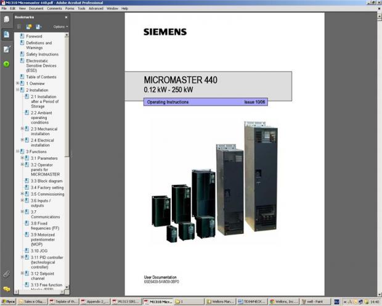The height and width of the screenshot is (306, 382).
Task: Open the Document menu
Action: coord(36,8)
